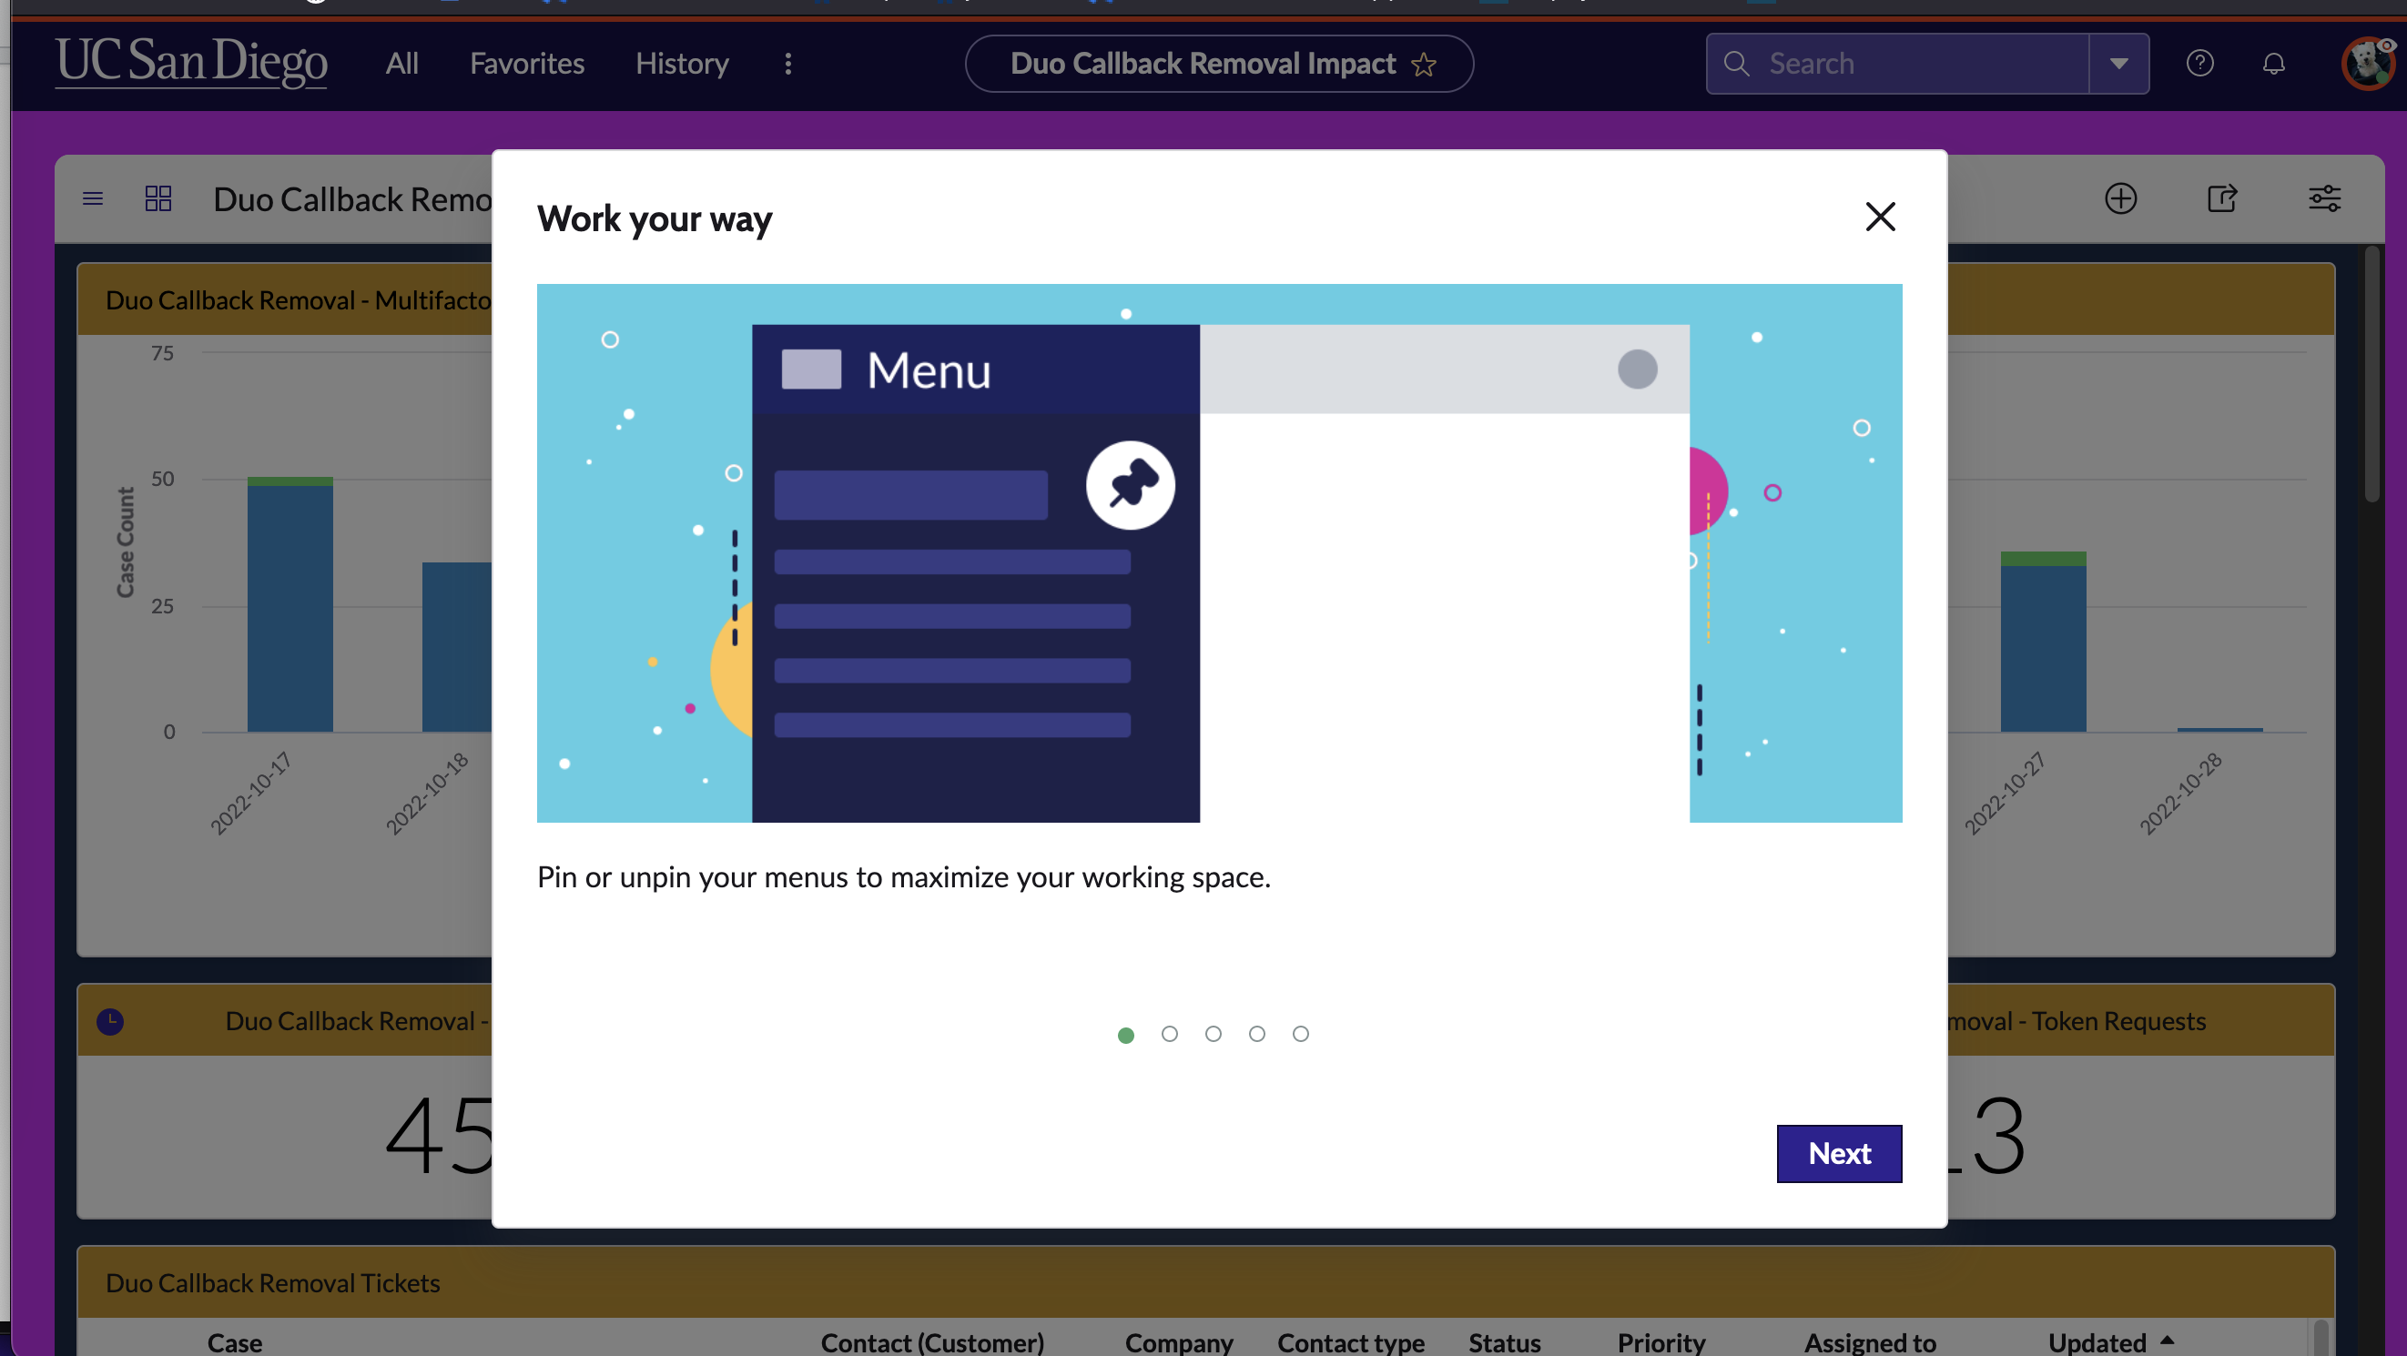This screenshot has width=2407, height=1356.
Task: Open the Favorites menu
Action: pyautogui.click(x=527, y=64)
